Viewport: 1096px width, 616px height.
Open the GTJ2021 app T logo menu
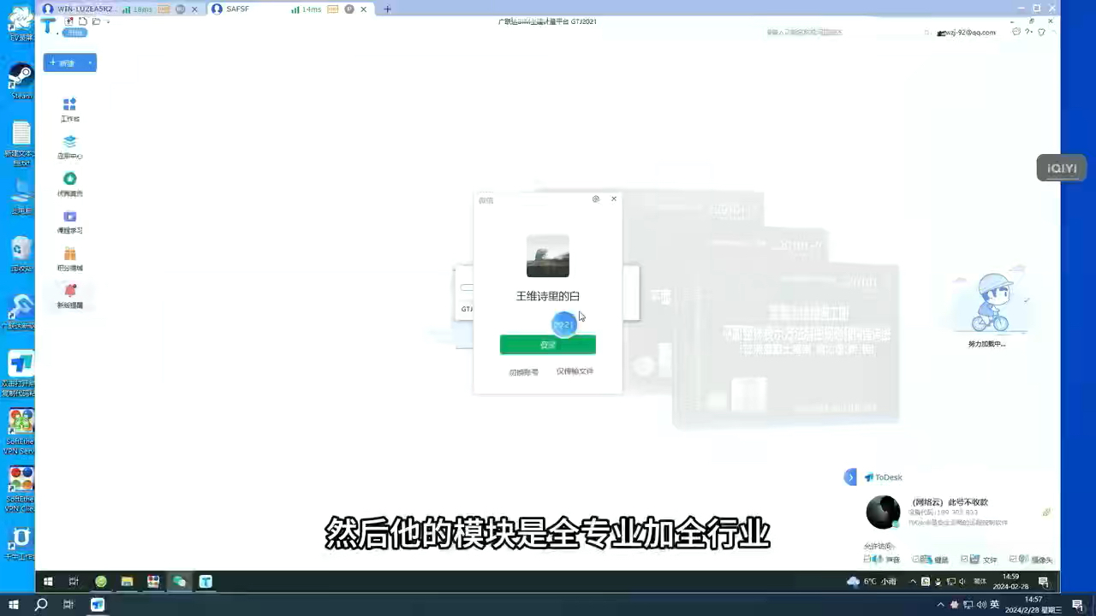tap(49, 26)
